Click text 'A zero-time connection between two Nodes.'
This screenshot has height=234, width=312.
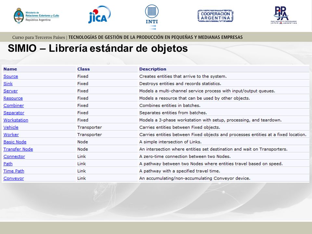[x=185, y=157]
